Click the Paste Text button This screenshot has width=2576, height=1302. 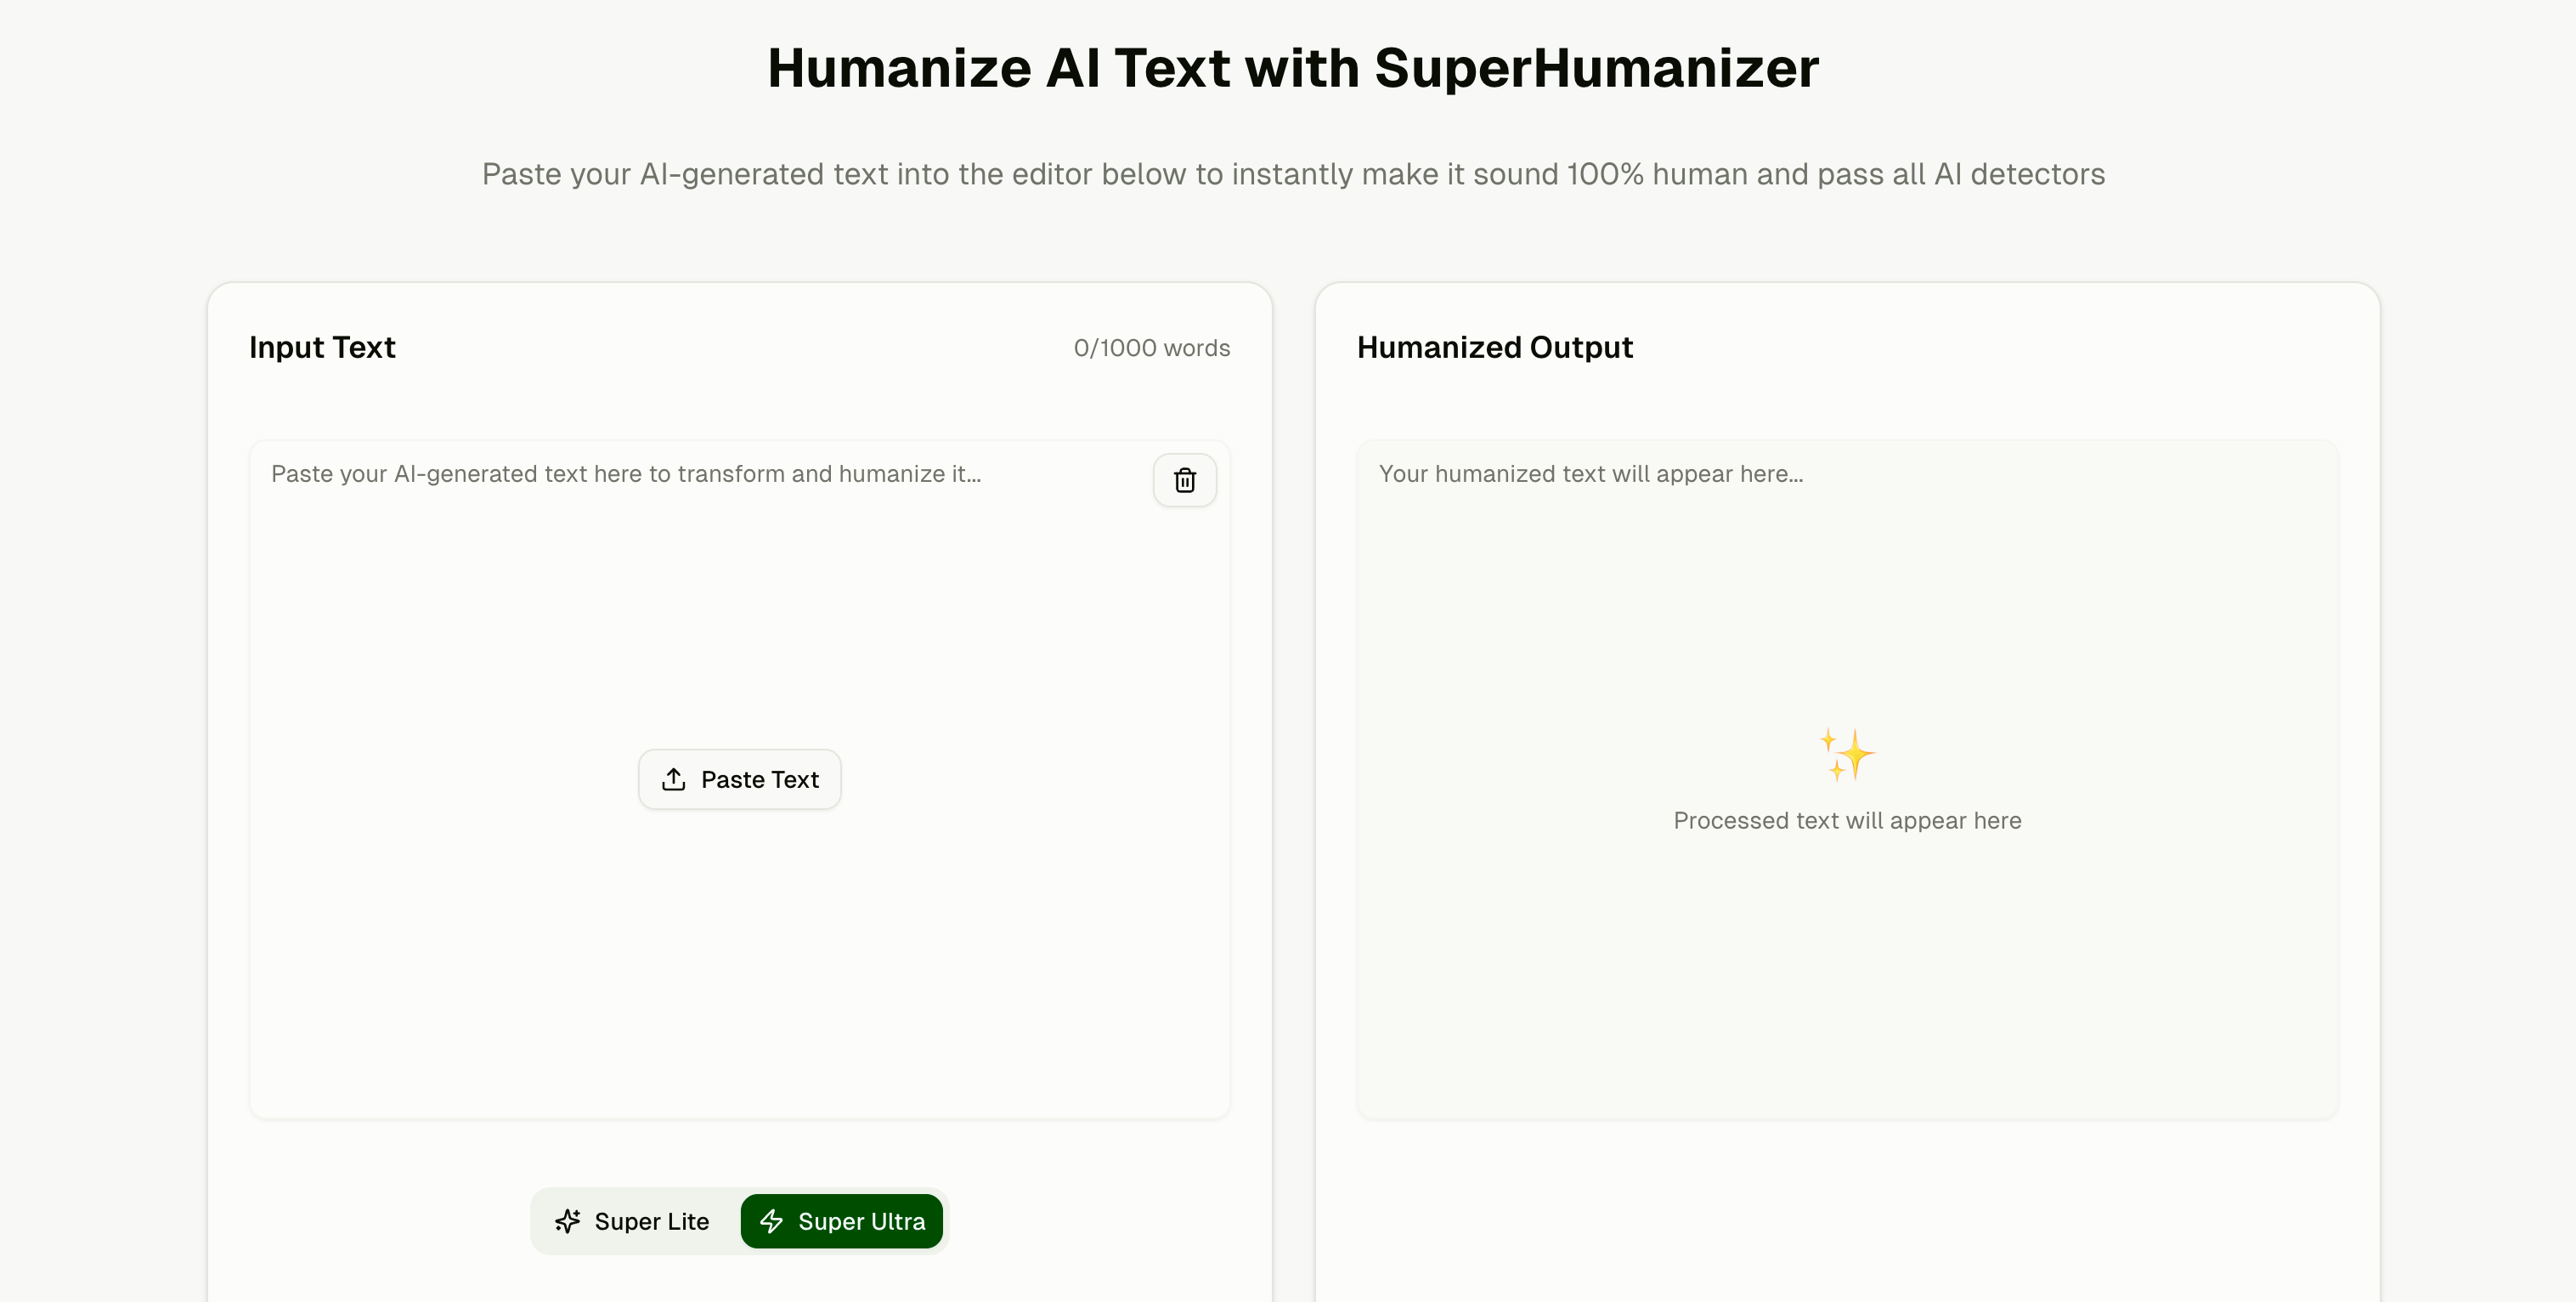coord(740,779)
